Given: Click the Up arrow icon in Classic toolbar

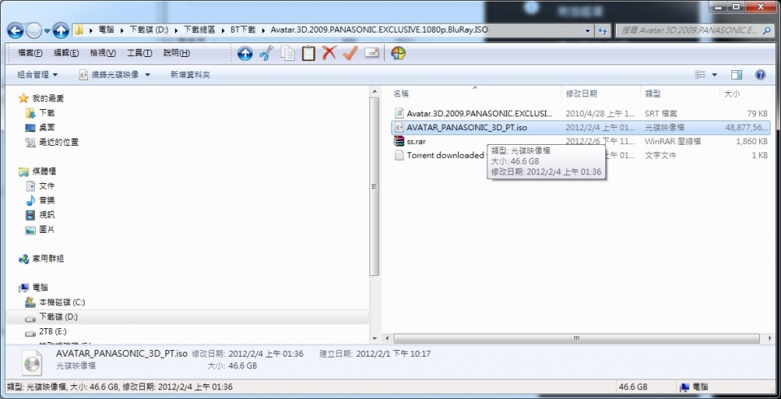Looking at the screenshot, I should (x=245, y=53).
